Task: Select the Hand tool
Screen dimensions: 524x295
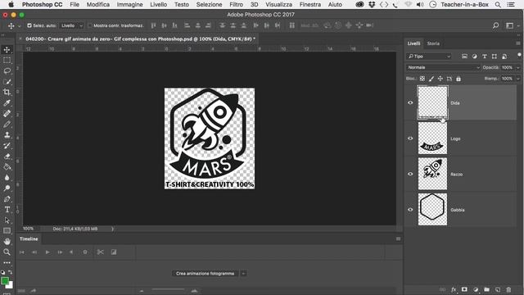Action: coord(7,242)
